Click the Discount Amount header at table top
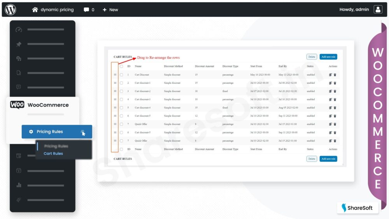Viewport: 389px width, 219px height. point(205,66)
